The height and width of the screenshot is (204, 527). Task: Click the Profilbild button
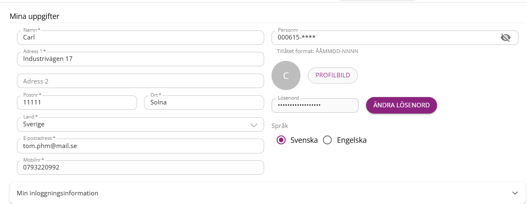pos(333,75)
